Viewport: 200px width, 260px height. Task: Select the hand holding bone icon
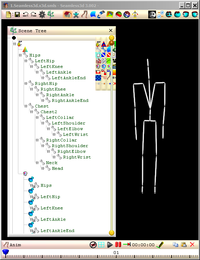tap(98, 61)
